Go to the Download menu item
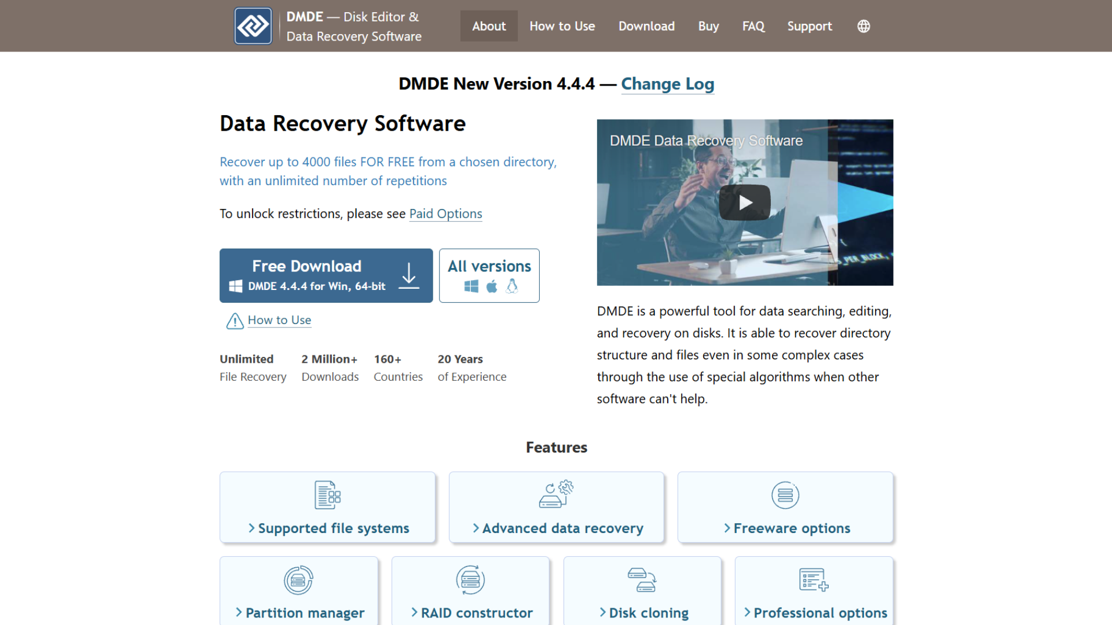This screenshot has width=1112, height=625. pyautogui.click(x=646, y=26)
